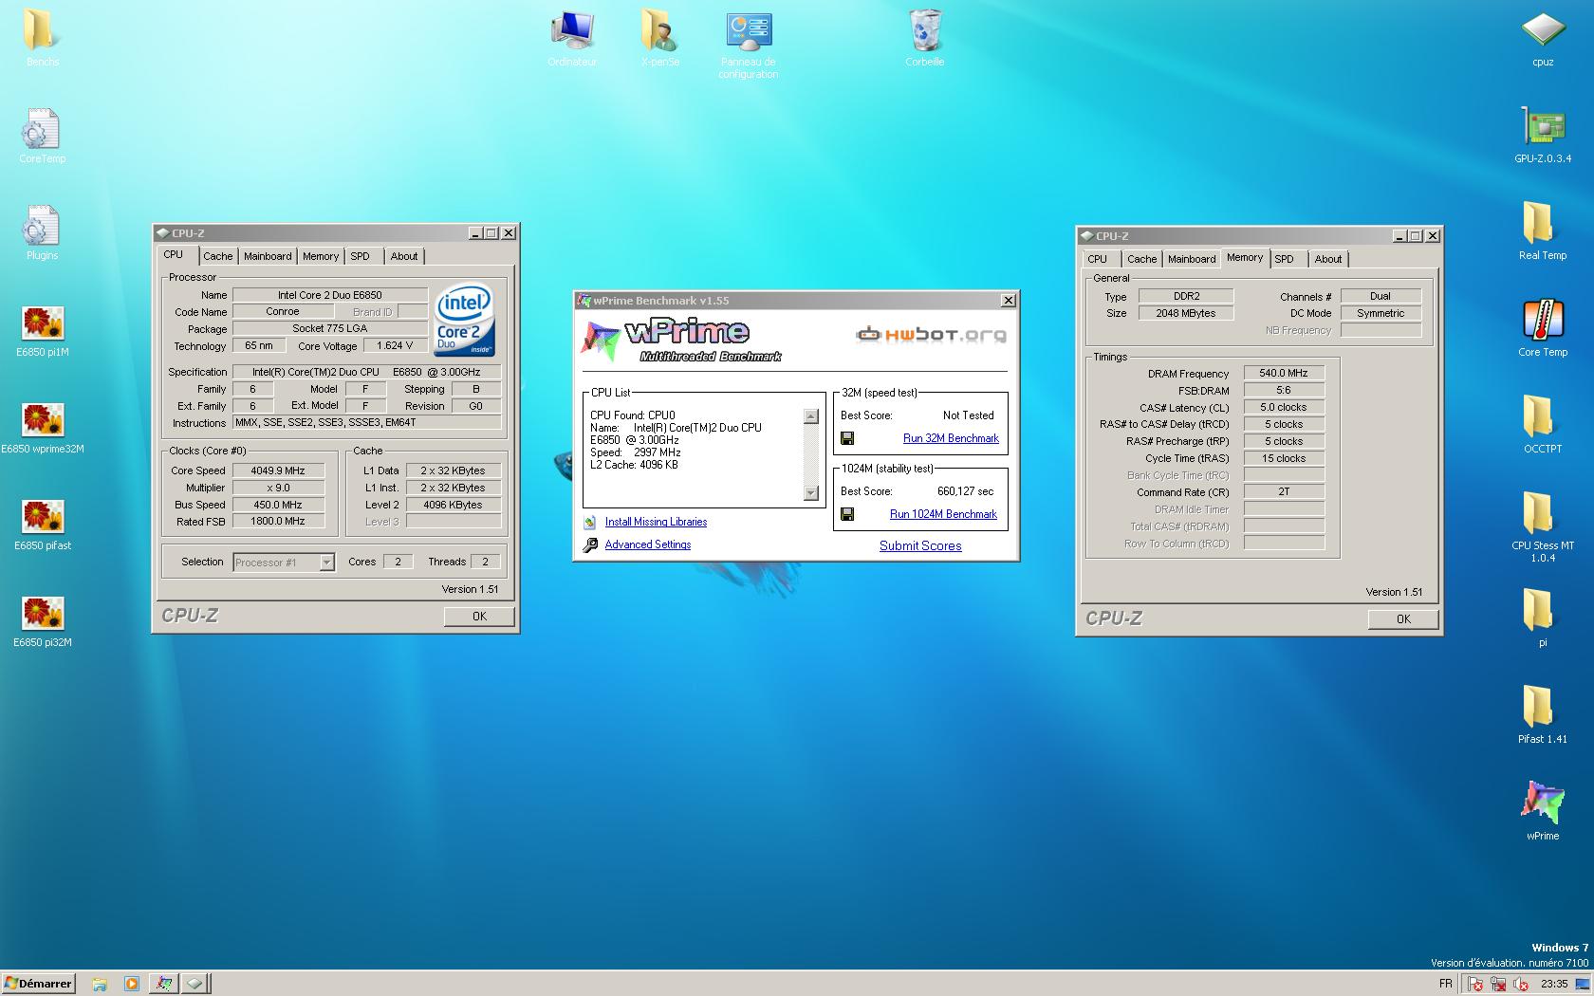This screenshot has width=1594, height=996.
Task: Click CPU List scrollbar up arrow
Action: click(810, 416)
